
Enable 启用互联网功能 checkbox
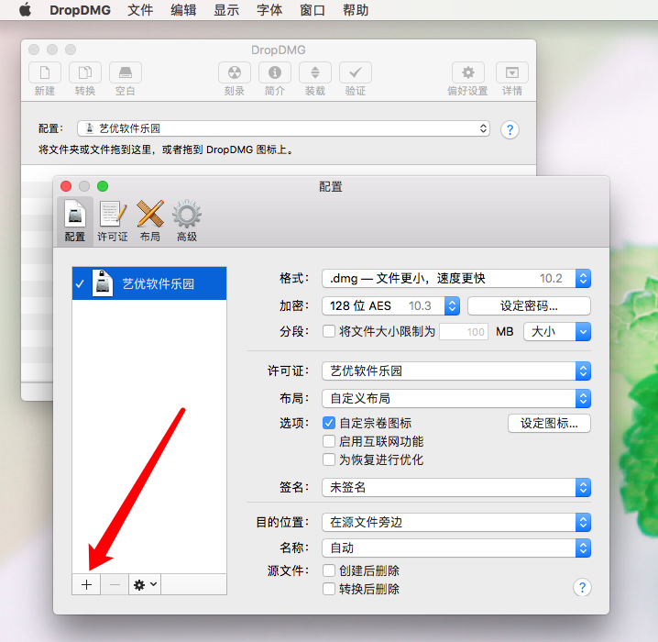click(329, 441)
